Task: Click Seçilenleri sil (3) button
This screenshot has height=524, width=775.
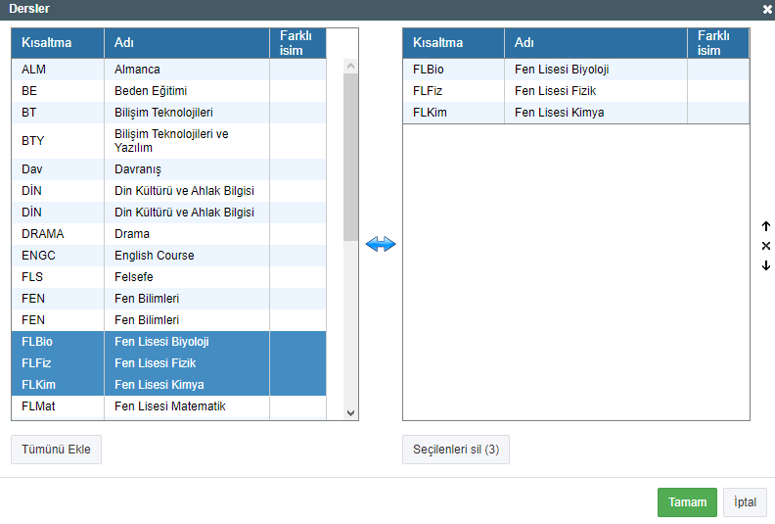Action: click(x=455, y=450)
